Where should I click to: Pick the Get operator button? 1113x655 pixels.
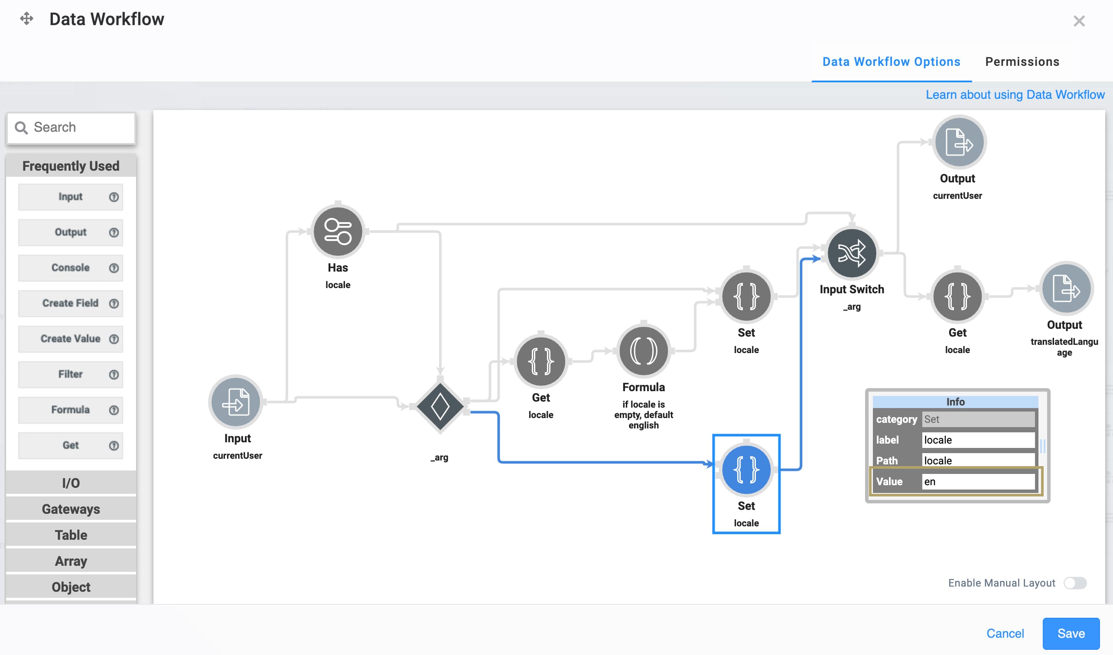[x=71, y=445]
